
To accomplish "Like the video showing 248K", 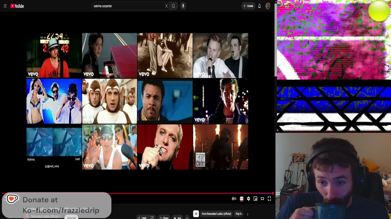I will pos(142,218).
